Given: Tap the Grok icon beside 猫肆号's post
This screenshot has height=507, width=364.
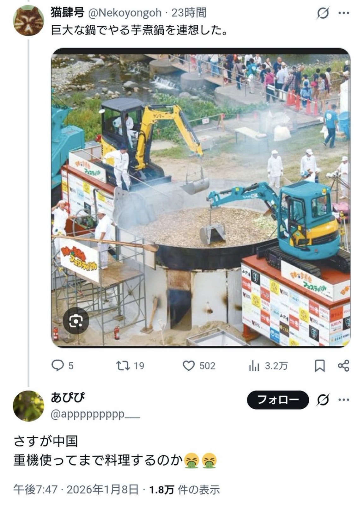Looking at the screenshot, I should [323, 13].
